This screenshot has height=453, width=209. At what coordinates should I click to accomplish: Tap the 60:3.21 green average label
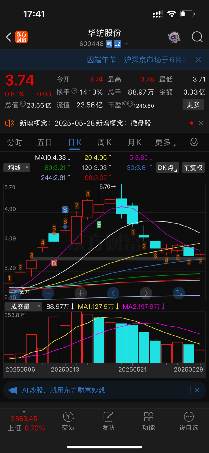pos(58,168)
